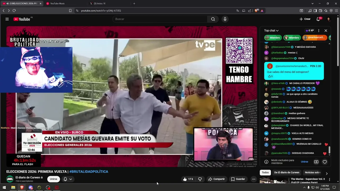The width and height of the screenshot is (340, 191).
Task: Go back with the browser back arrow
Action: tap(3, 11)
